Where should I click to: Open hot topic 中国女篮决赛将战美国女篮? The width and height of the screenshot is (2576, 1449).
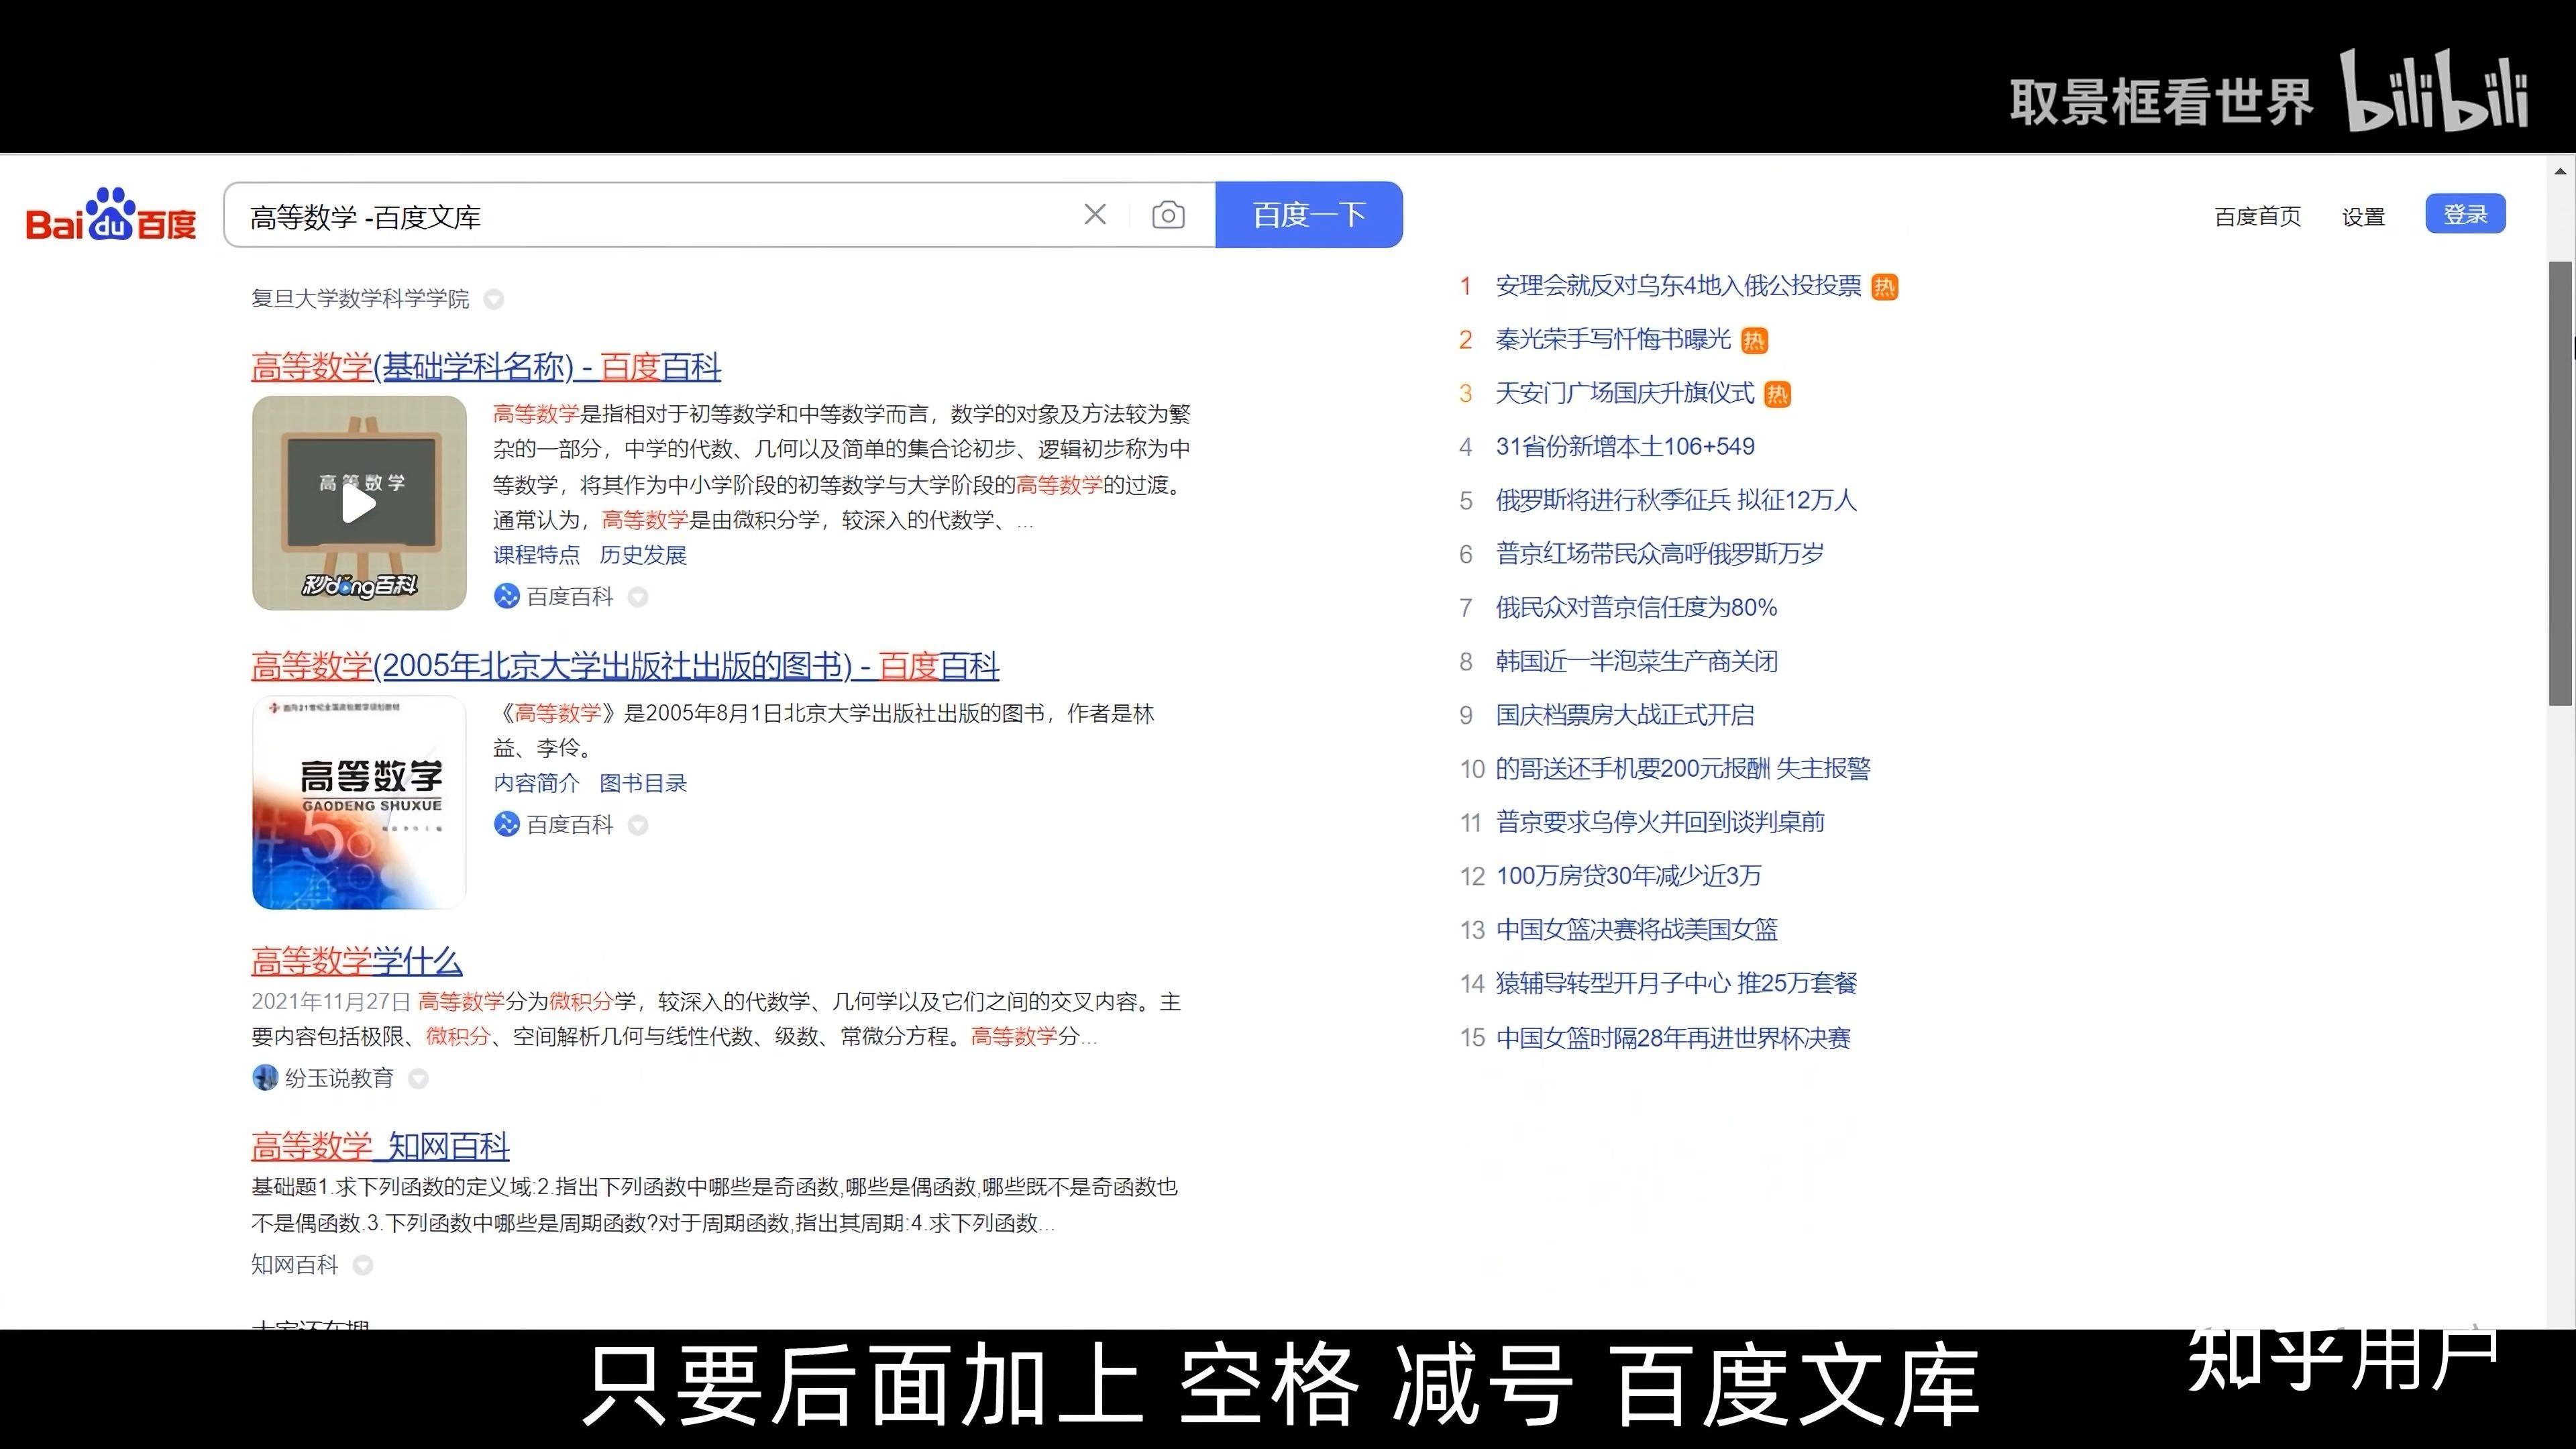click(1637, 930)
